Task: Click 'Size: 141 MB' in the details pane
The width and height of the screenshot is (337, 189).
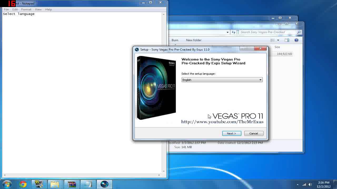Action: tap(183, 147)
